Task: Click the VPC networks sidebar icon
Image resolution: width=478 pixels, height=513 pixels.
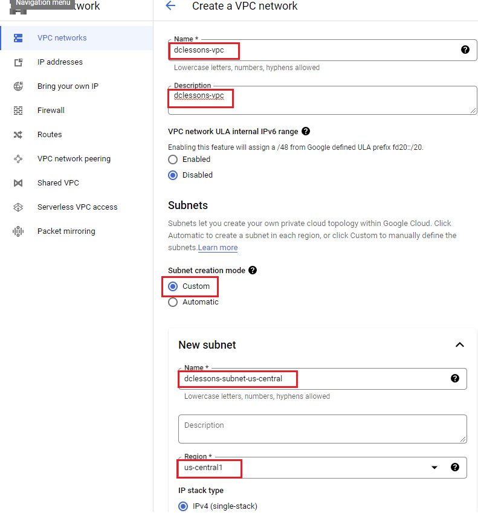Action: point(18,38)
